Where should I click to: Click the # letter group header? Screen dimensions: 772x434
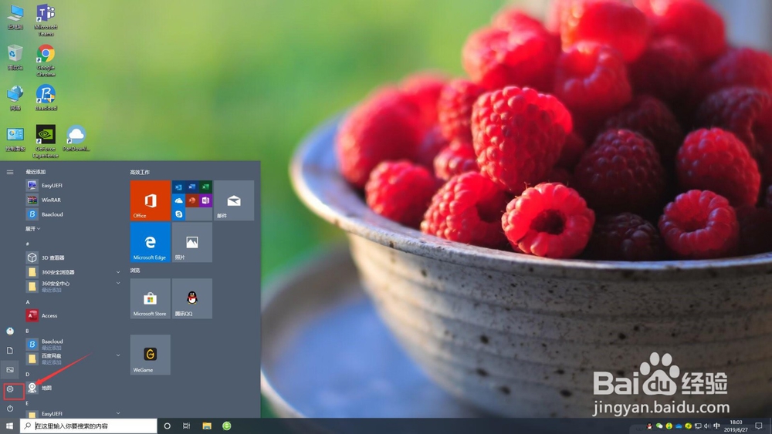(x=28, y=244)
